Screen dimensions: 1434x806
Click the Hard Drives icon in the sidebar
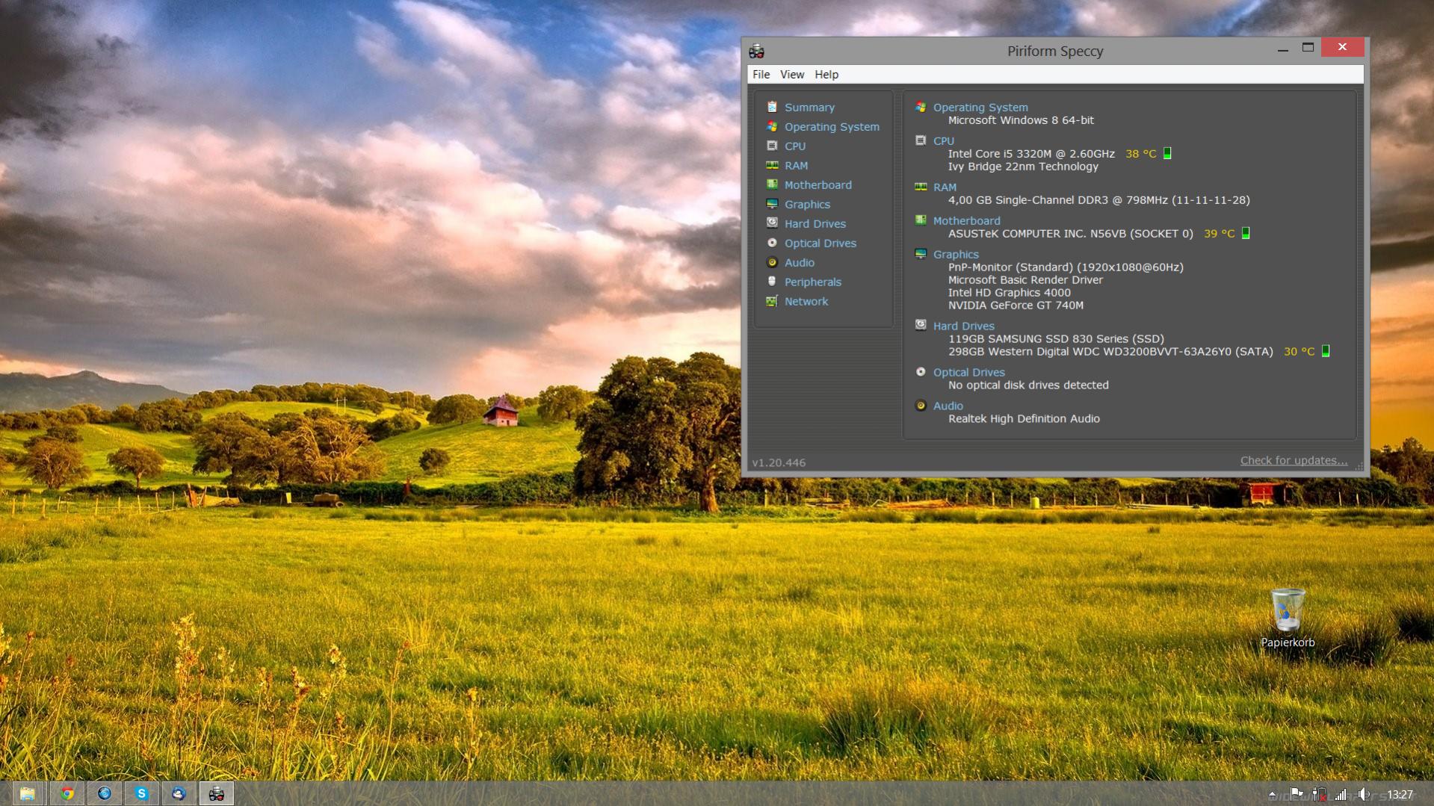pyautogui.click(x=772, y=223)
